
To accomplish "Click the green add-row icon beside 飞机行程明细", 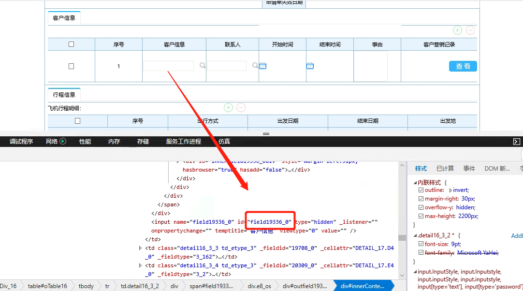I will [x=228, y=107].
